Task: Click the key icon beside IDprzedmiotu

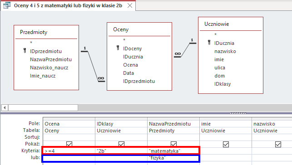Action: coord(25,50)
